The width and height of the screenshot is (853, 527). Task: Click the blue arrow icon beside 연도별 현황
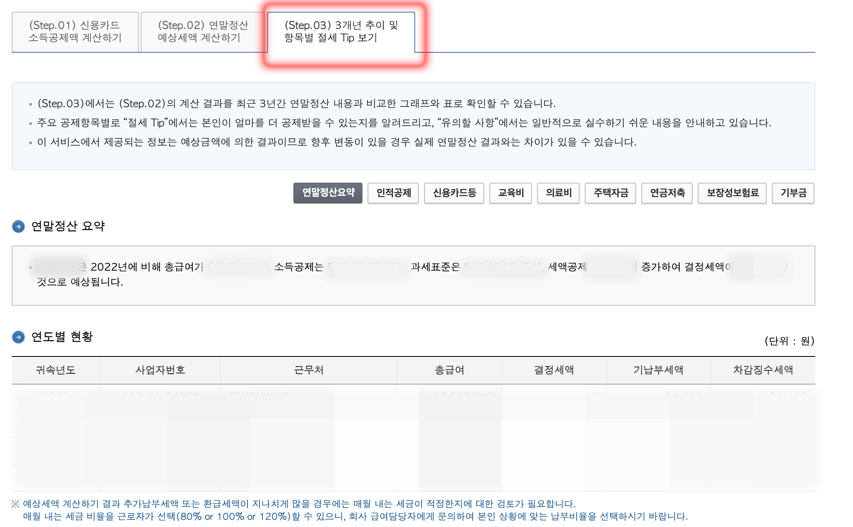coord(18,336)
